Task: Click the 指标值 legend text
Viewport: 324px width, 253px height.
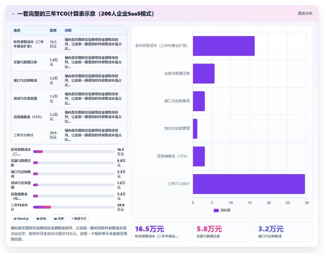Action: (225, 210)
